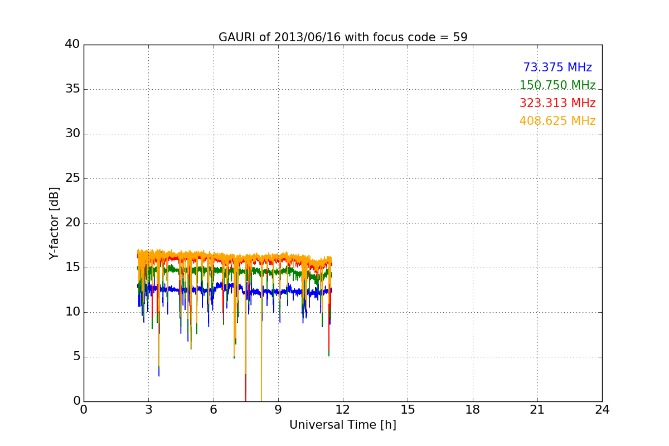
Task: Click the y-axis tick value 10
Action: tap(72, 312)
